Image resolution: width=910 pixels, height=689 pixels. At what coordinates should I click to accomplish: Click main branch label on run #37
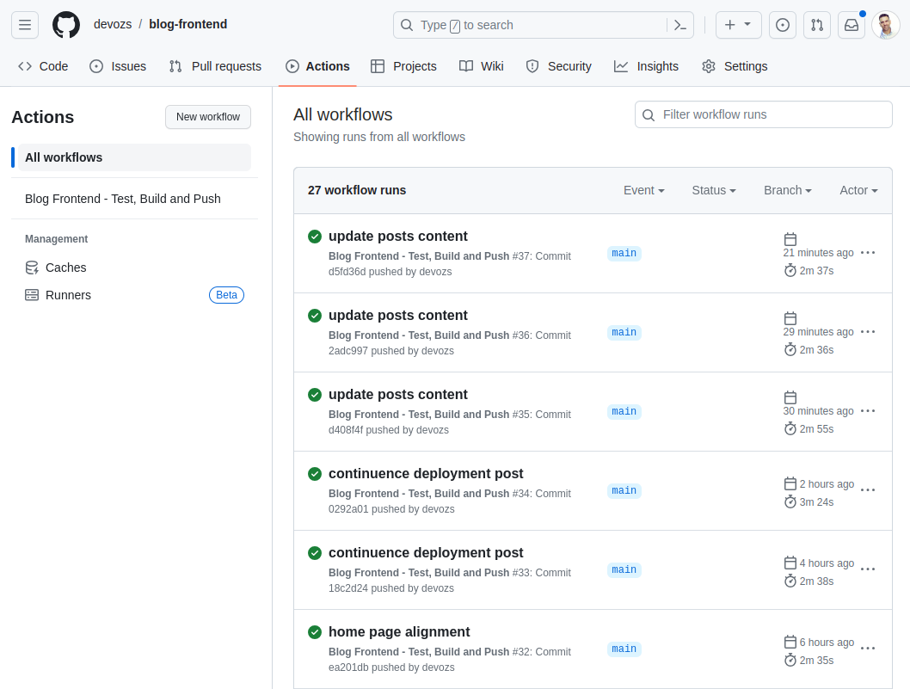click(624, 253)
